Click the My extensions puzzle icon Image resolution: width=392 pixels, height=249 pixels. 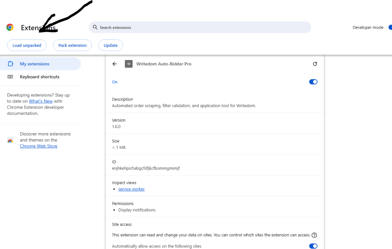pyautogui.click(x=10, y=64)
